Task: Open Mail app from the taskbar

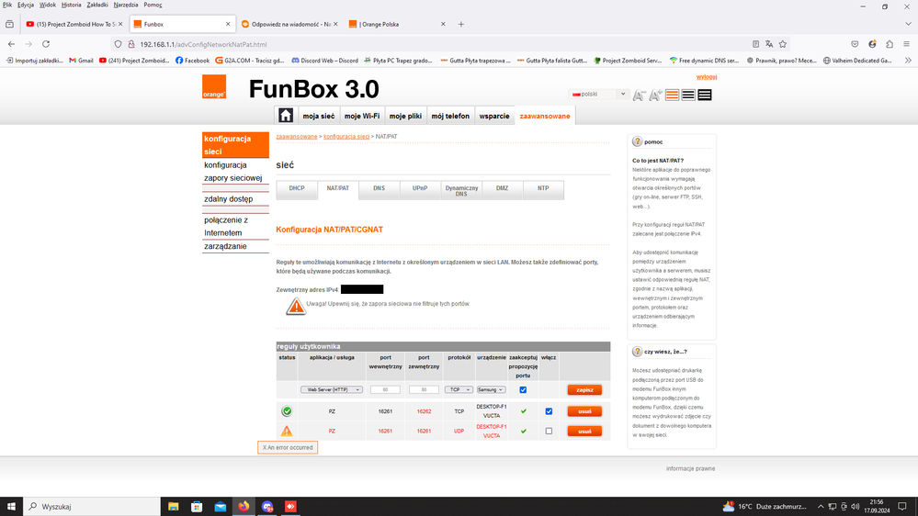Action: (221, 507)
